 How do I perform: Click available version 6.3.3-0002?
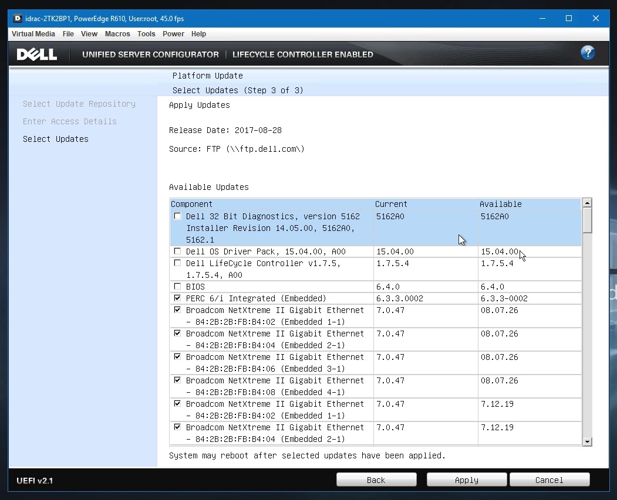504,298
